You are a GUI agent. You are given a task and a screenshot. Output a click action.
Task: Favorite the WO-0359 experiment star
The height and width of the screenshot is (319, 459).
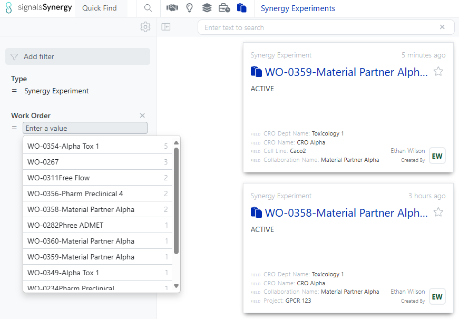pyautogui.click(x=438, y=72)
